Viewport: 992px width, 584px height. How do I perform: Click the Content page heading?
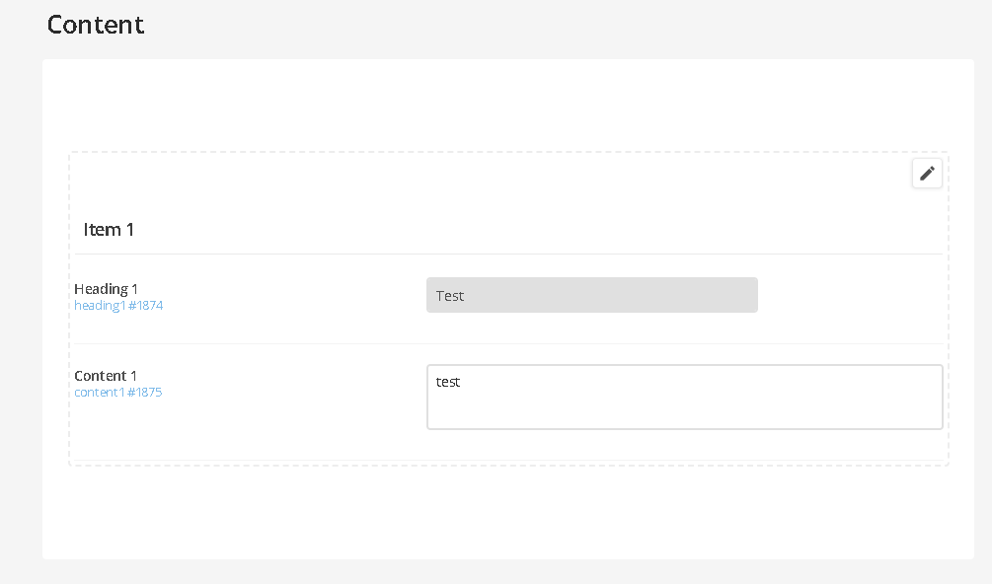coord(96,25)
